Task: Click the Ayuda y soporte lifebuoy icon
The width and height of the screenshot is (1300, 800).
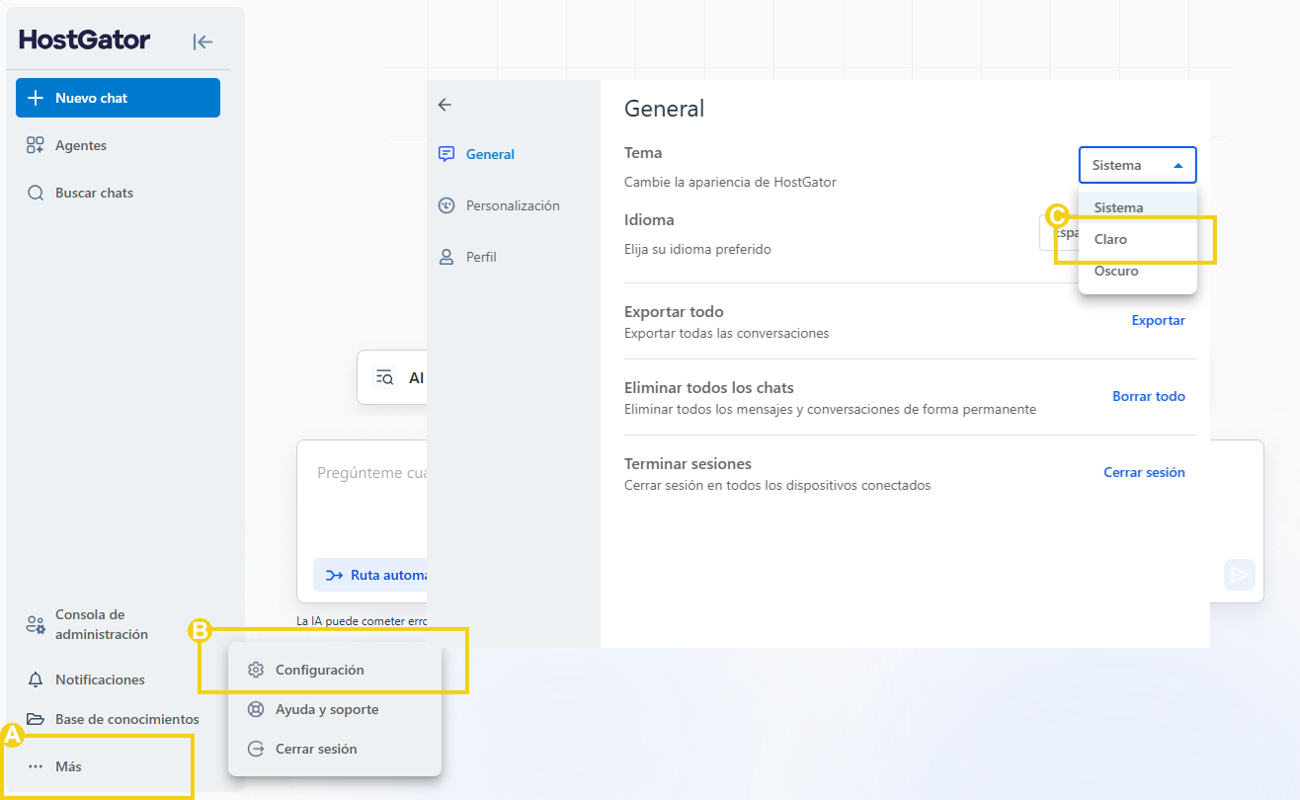Action: point(256,709)
